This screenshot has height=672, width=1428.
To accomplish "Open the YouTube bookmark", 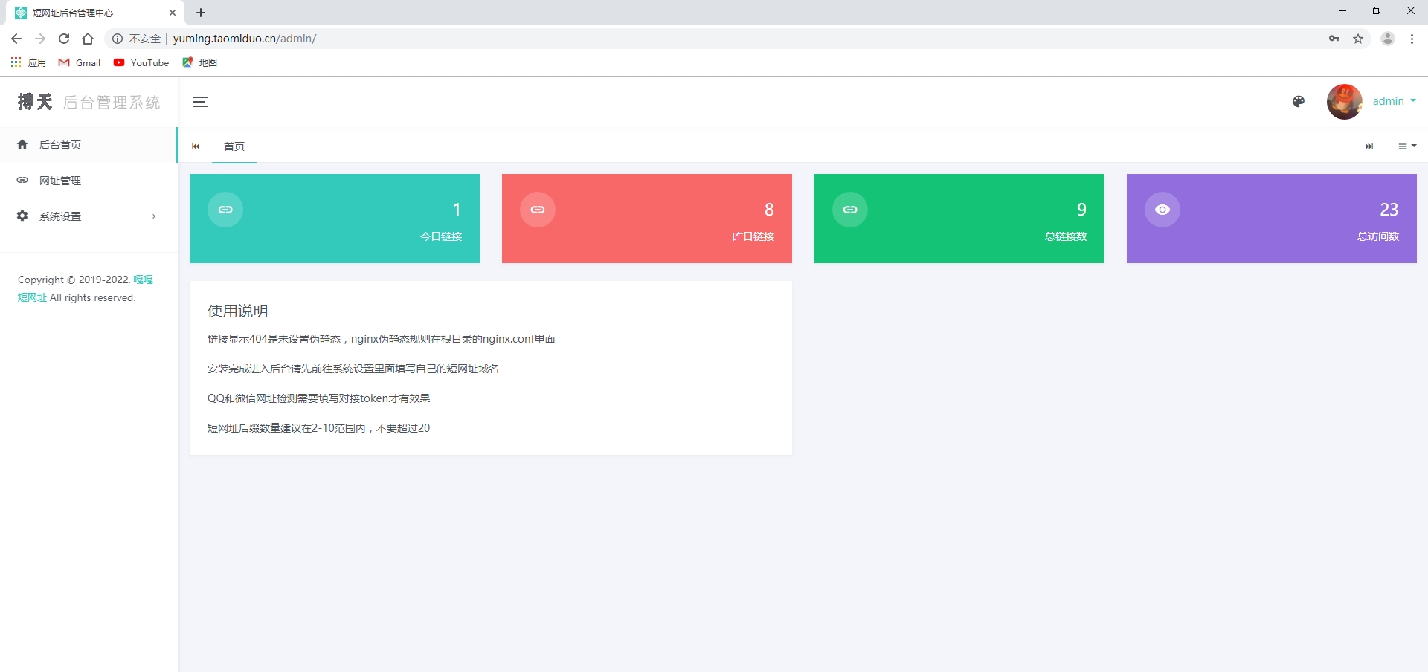I will [x=141, y=62].
